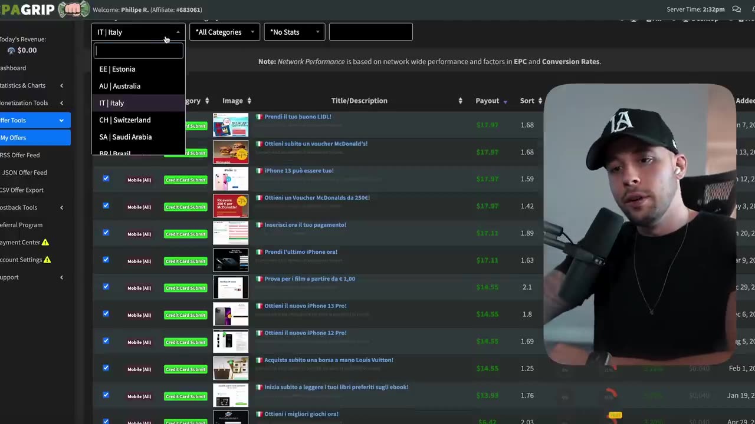The image size is (755, 424).
Task: Open the LIDL offer thumbnail image
Action: 231,125
